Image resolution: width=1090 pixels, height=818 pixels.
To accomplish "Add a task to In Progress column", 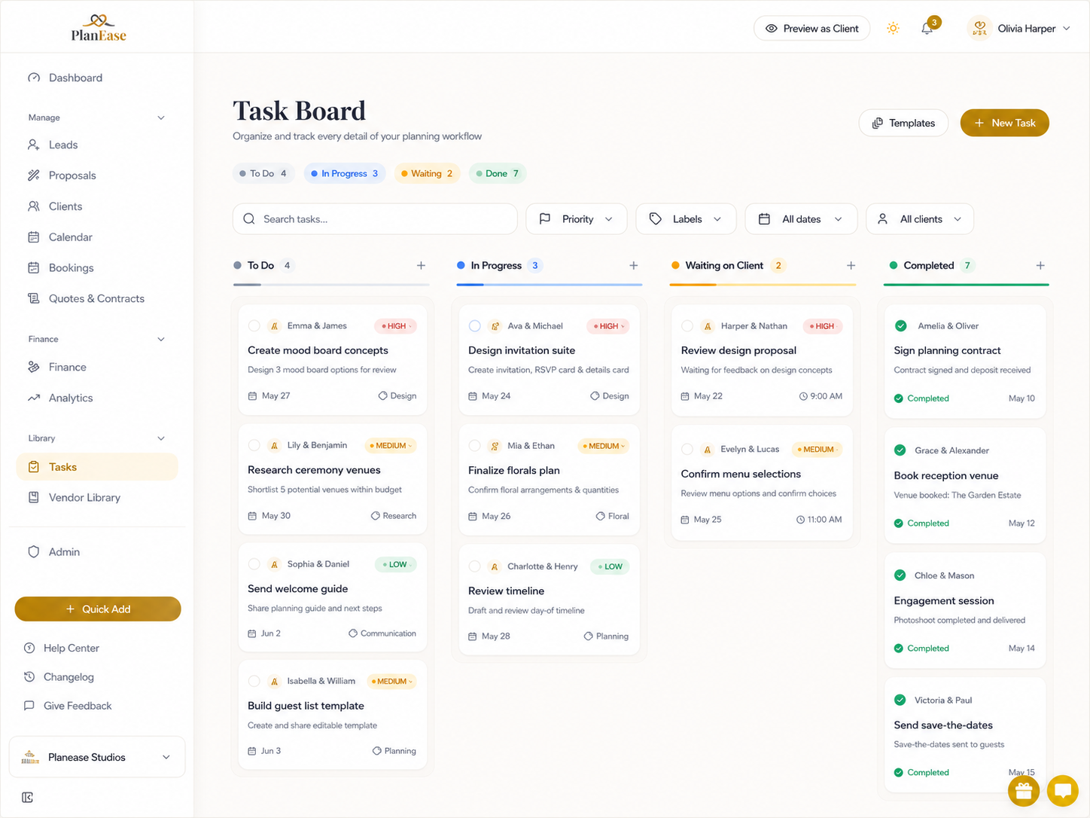I will click(634, 265).
